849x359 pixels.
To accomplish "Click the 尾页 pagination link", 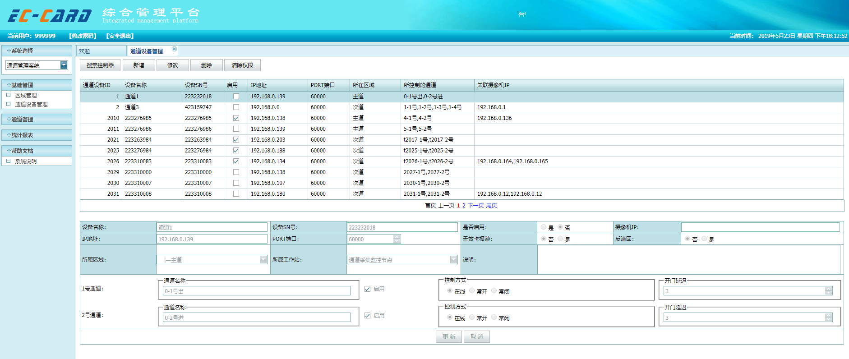I will tap(492, 206).
